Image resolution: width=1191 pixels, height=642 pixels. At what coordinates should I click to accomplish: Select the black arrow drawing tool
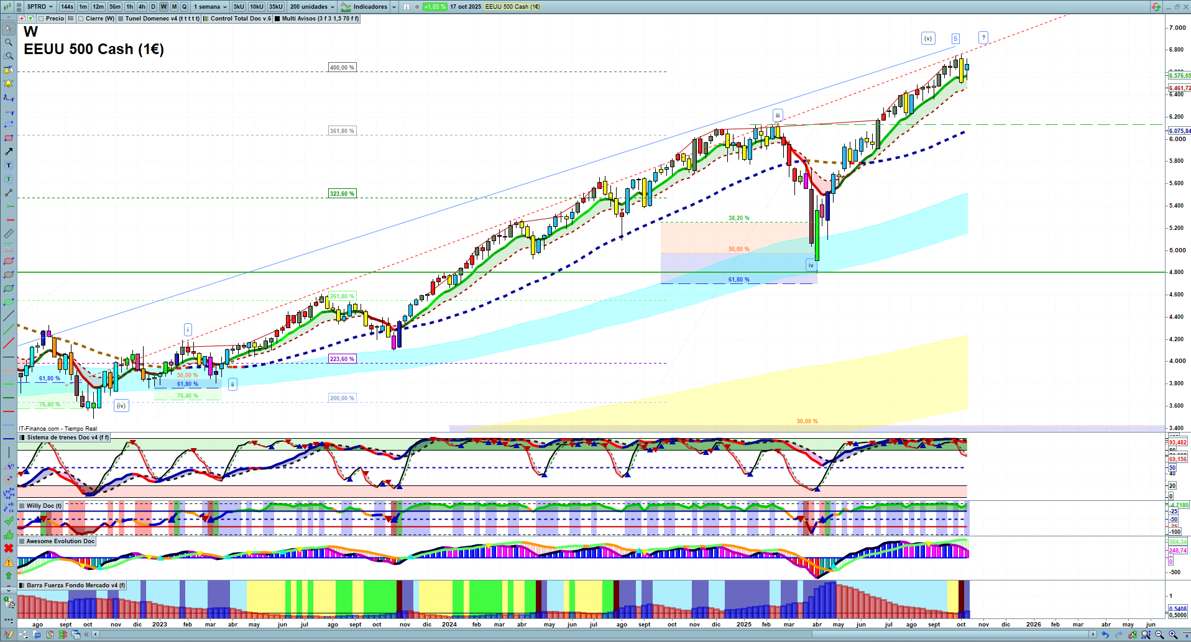[x=9, y=152]
